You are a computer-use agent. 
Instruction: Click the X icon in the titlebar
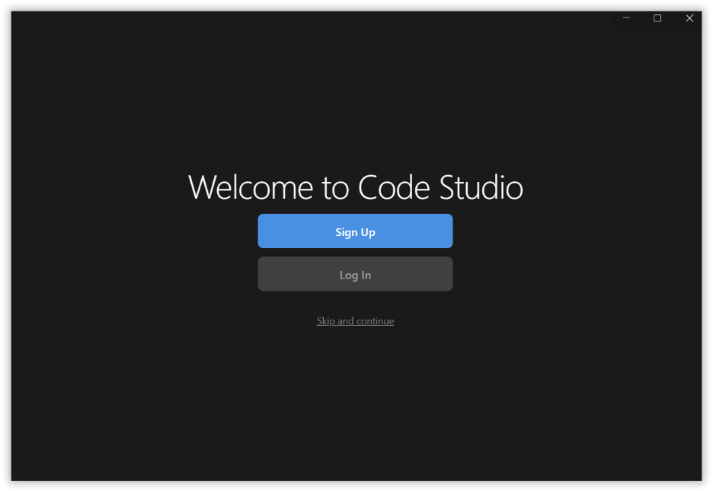coord(689,18)
